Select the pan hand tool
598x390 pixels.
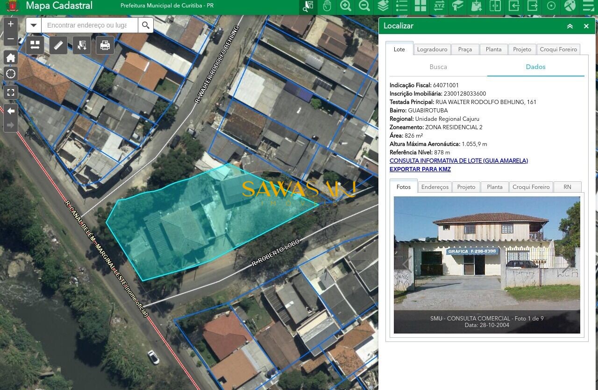pyautogui.click(x=327, y=7)
